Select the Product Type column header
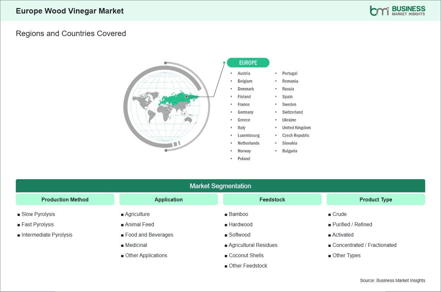The height and width of the screenshot is (292, 441). click(x=376, y=200)
